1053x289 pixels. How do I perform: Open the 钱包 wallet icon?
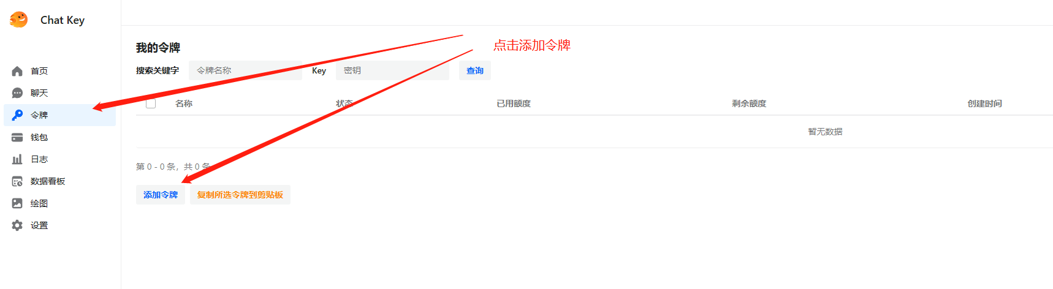[x=17, y=137]
